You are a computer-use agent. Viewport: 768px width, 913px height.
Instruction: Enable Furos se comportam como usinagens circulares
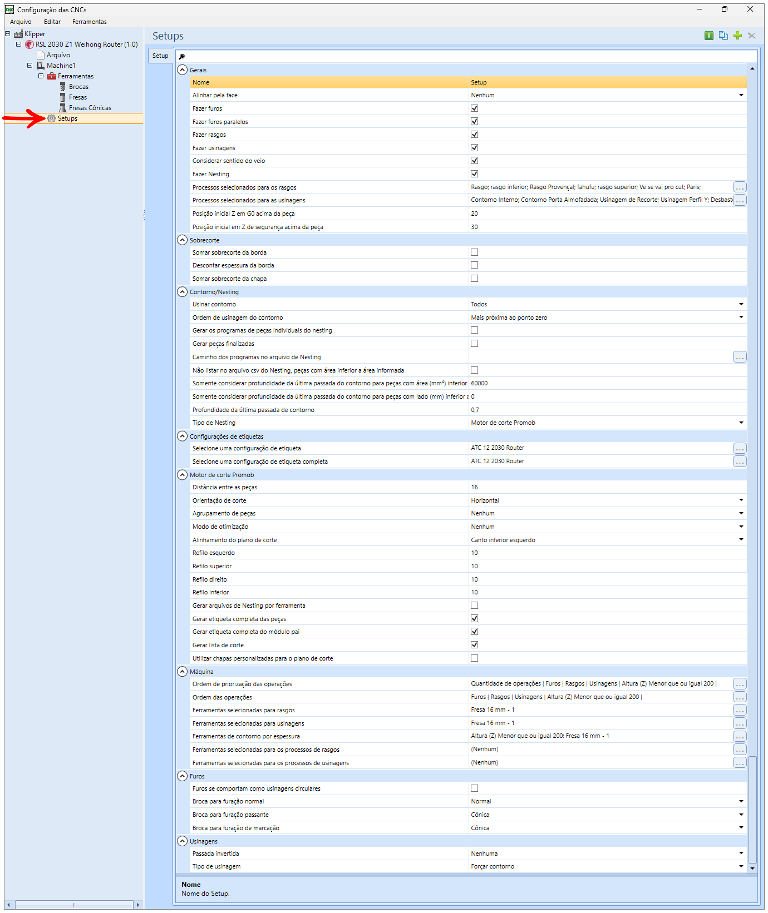475,788
